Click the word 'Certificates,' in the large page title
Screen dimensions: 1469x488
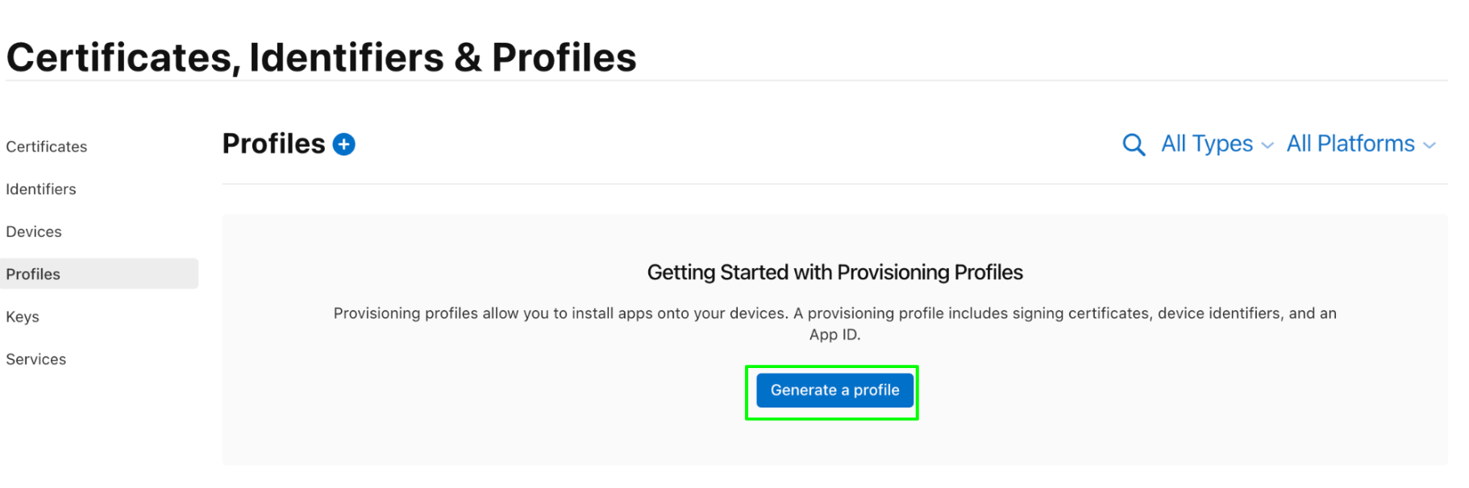point(124,59)
